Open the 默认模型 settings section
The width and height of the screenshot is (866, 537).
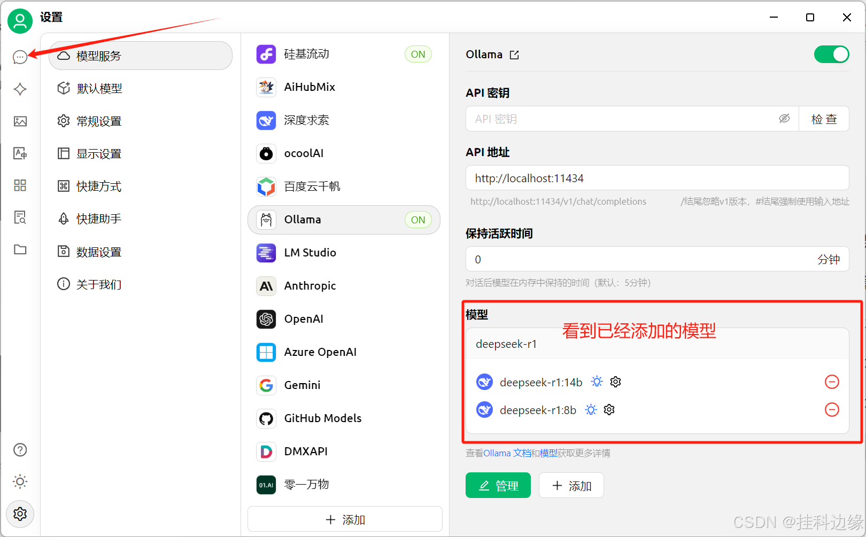point(141,88)
